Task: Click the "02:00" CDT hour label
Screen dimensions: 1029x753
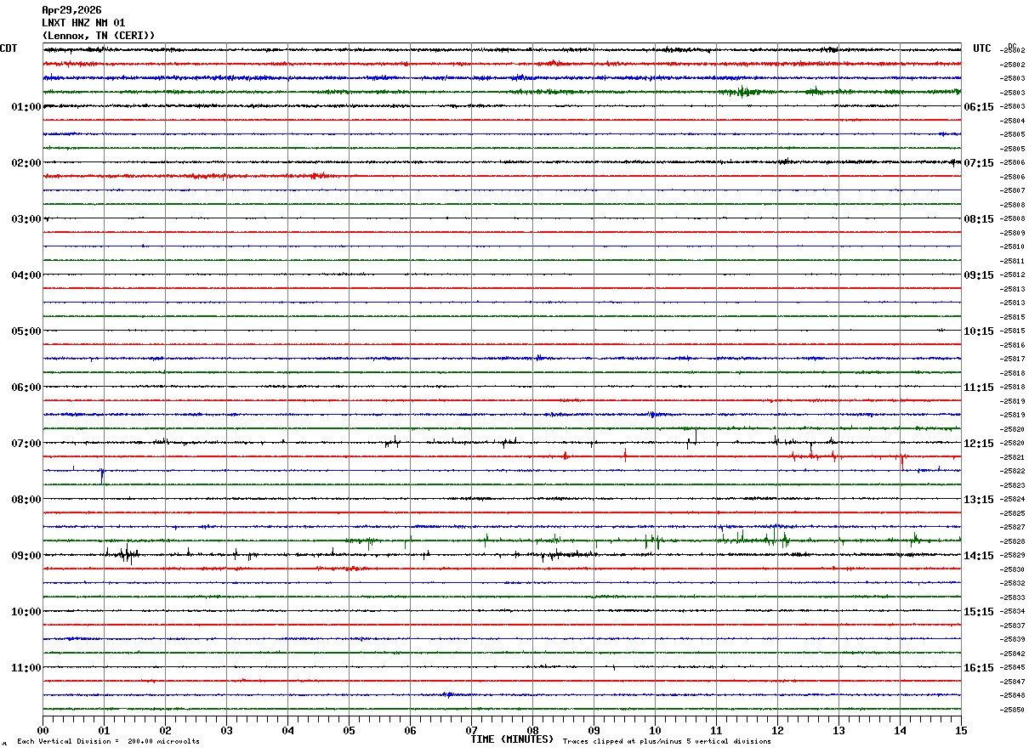Action: 26,163
